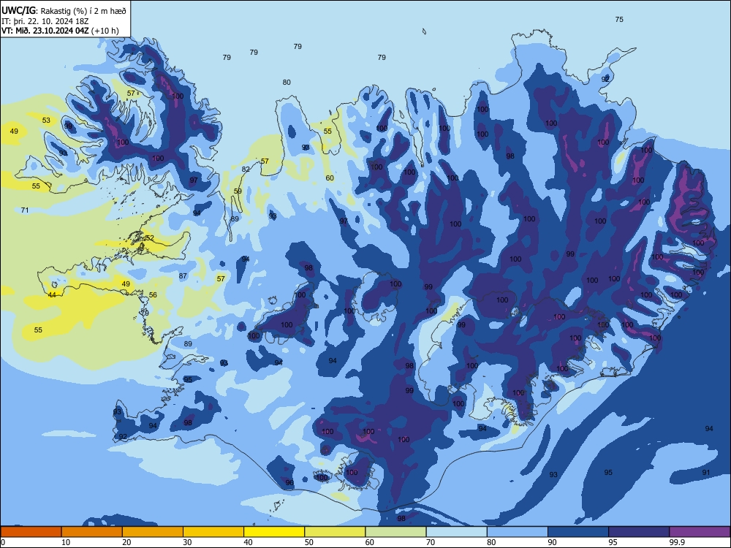Image resolution: width=731 pixels, height=548 pixels.
Task: Select the orange 10–20 legend color band
Action: pyautogui.click(x=92, y=532)
